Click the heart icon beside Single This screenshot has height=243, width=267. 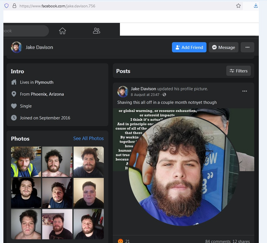14,106
